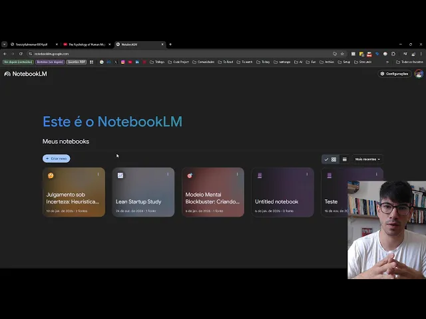Open three-dot menu on Lean Startup Study card
Viewport: 426px width, 319px height.
point(168,174)
